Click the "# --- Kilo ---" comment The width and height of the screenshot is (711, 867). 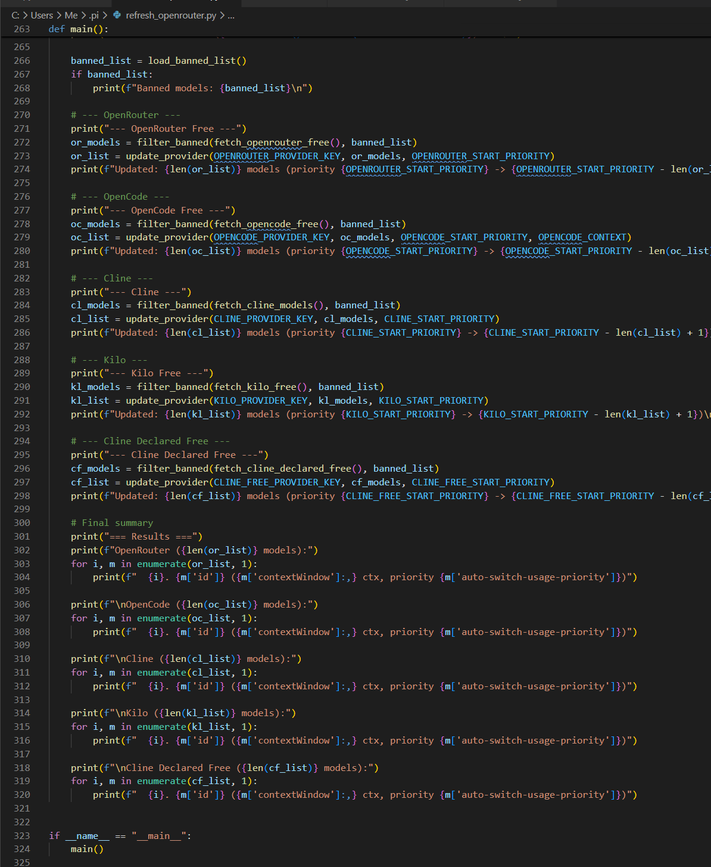pyautogui.click(x=109, y=360)
